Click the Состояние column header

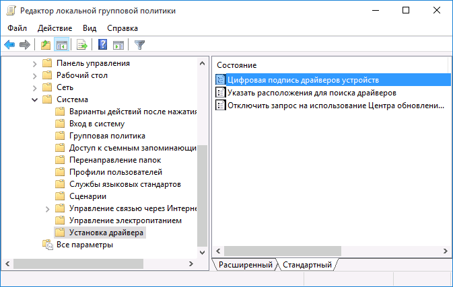click(x=236, y=65)
